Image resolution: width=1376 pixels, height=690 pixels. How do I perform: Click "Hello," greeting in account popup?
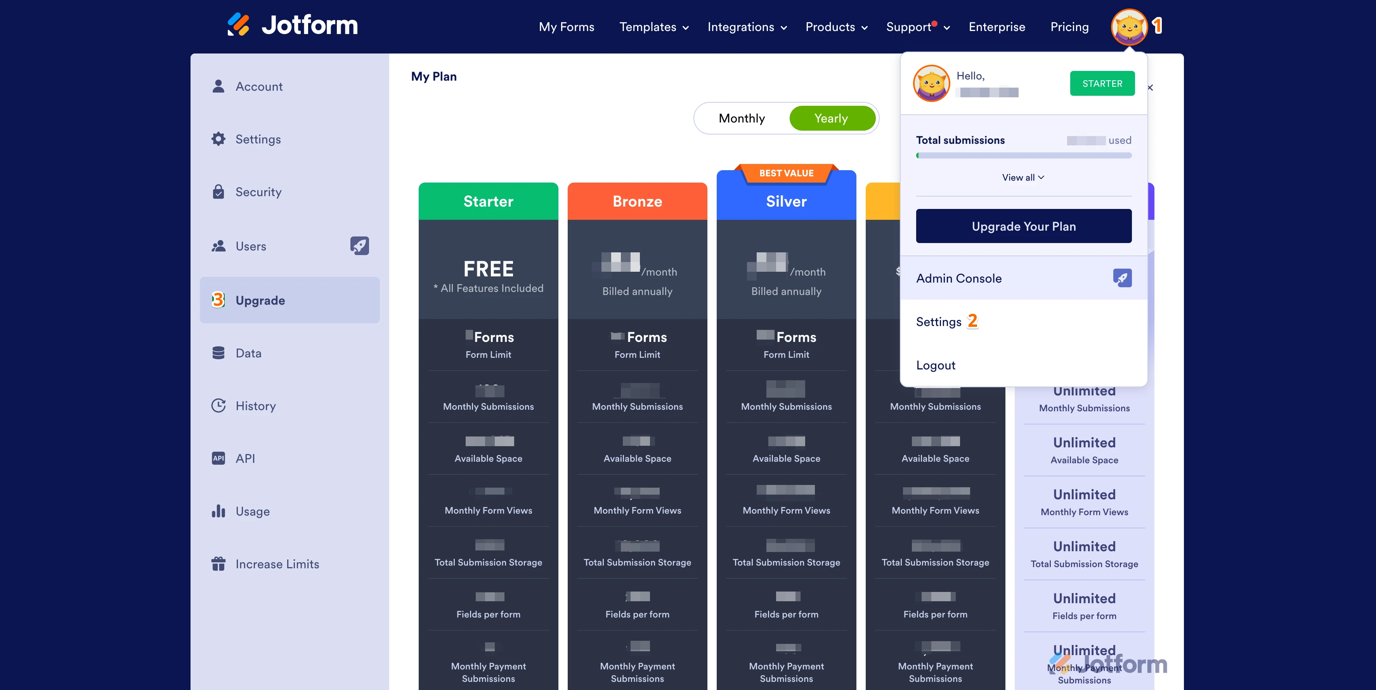(x=970, y=76)
